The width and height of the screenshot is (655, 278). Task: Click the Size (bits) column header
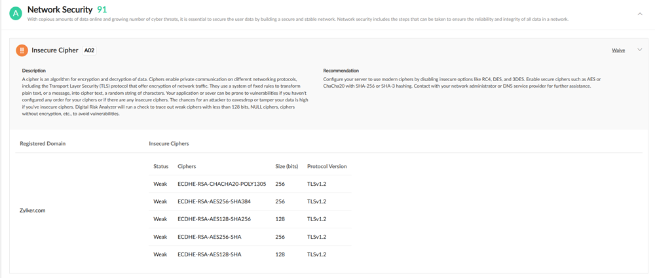[x=286, y=167]
